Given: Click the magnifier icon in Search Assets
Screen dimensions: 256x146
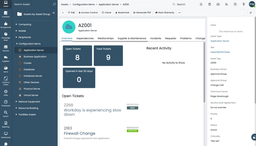Looking at the screenshot, I should pos(54,4).
